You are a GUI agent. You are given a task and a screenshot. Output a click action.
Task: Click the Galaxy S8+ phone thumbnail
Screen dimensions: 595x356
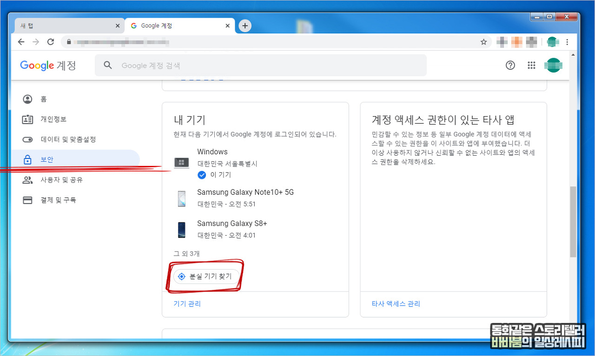tap(181, 230)
